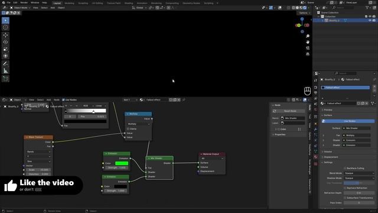Image resolution: width=378 pixels, height=213 pixels.
Task: Toggle the camera view icon in viewport
Action: (308, 48)
